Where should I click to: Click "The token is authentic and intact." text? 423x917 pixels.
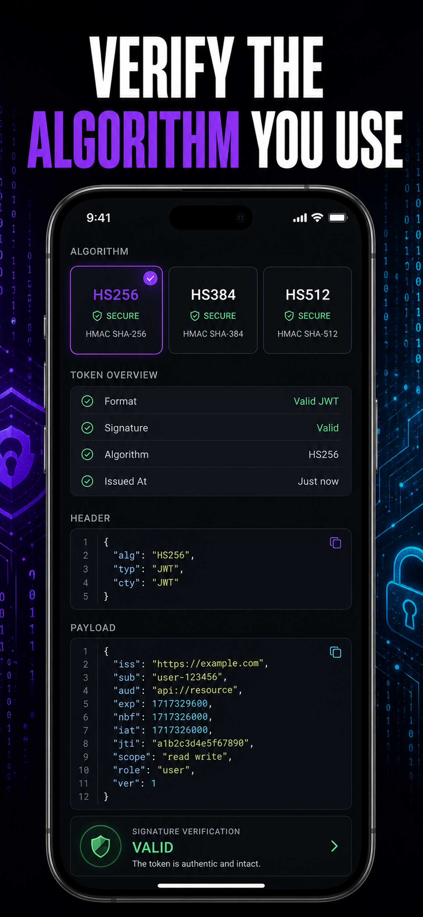point(196,864)
